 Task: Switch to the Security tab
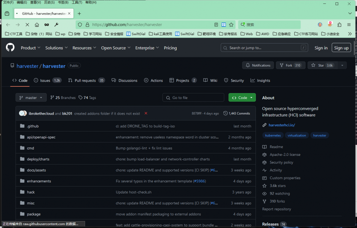point(234,81)
